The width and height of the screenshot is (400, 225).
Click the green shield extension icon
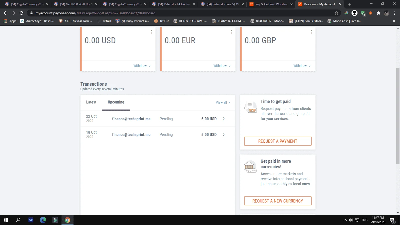click(363, 13)
